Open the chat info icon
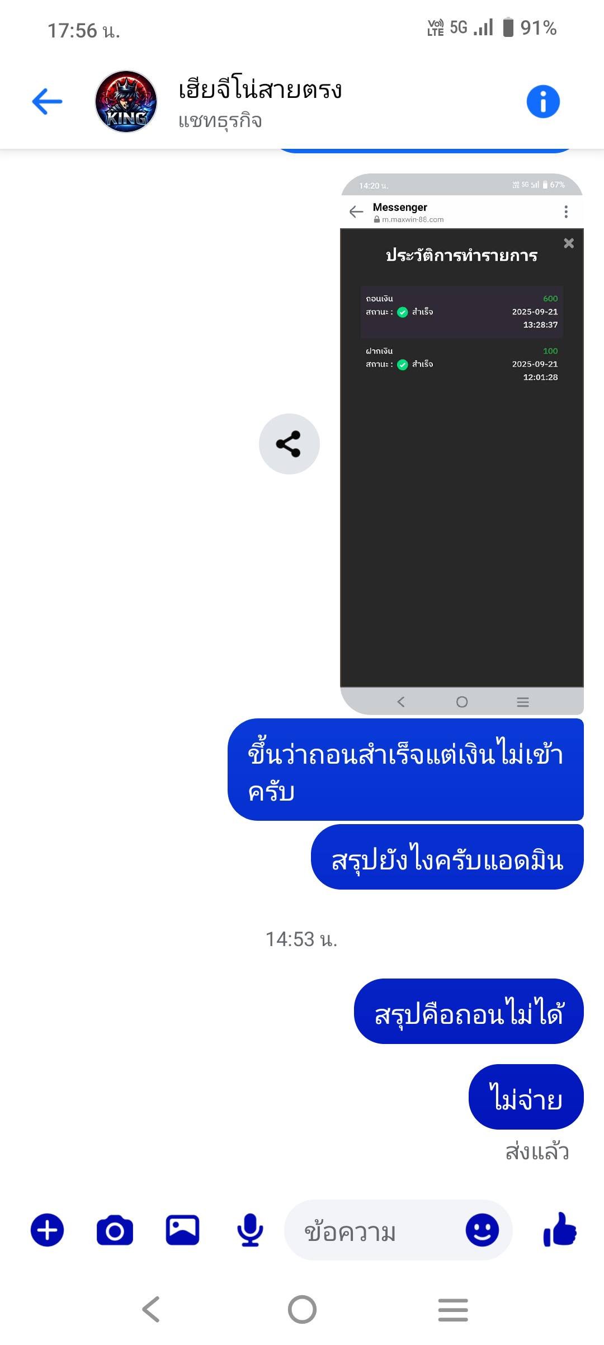 point(543,102)
